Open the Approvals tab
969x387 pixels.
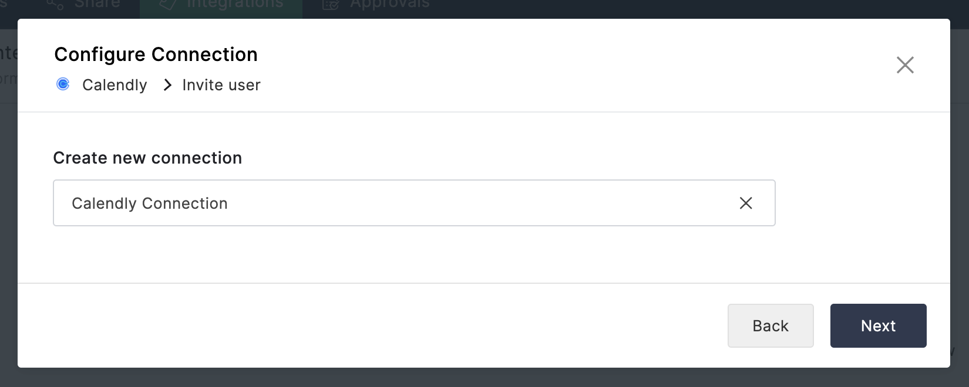coord(389,5)
